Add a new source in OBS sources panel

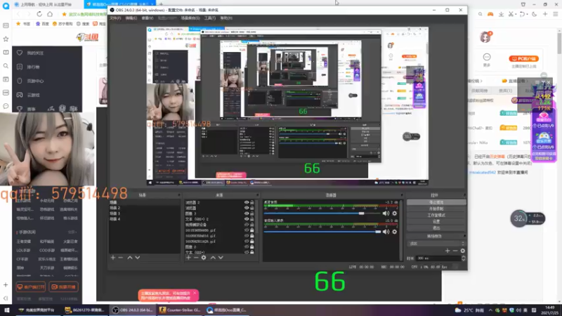[188, 258]
